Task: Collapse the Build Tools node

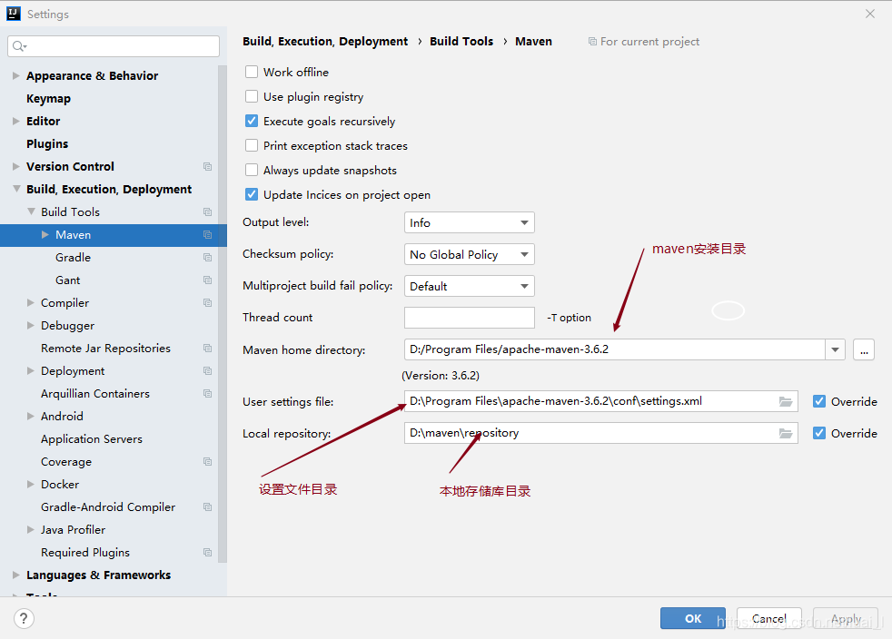Action: 31,211
